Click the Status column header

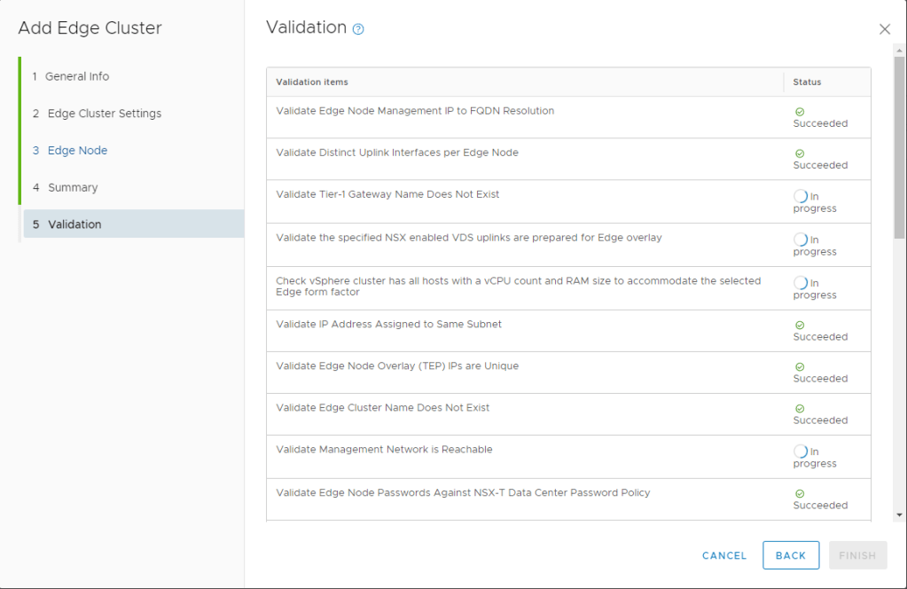tap(807, 82)
